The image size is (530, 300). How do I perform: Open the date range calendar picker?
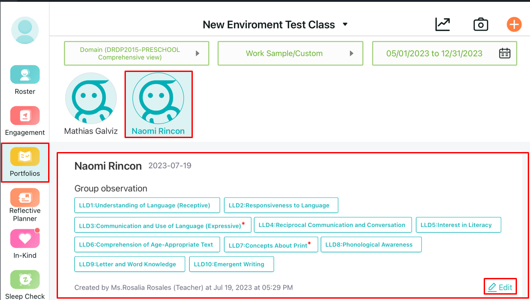coord(505,54)
